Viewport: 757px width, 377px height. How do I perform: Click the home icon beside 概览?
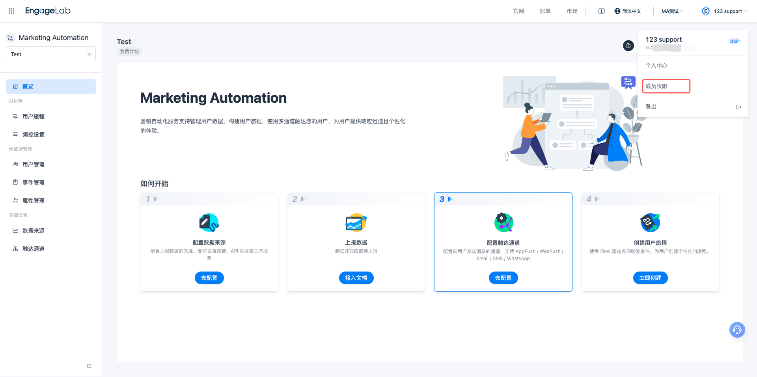[x=15, y=87]
